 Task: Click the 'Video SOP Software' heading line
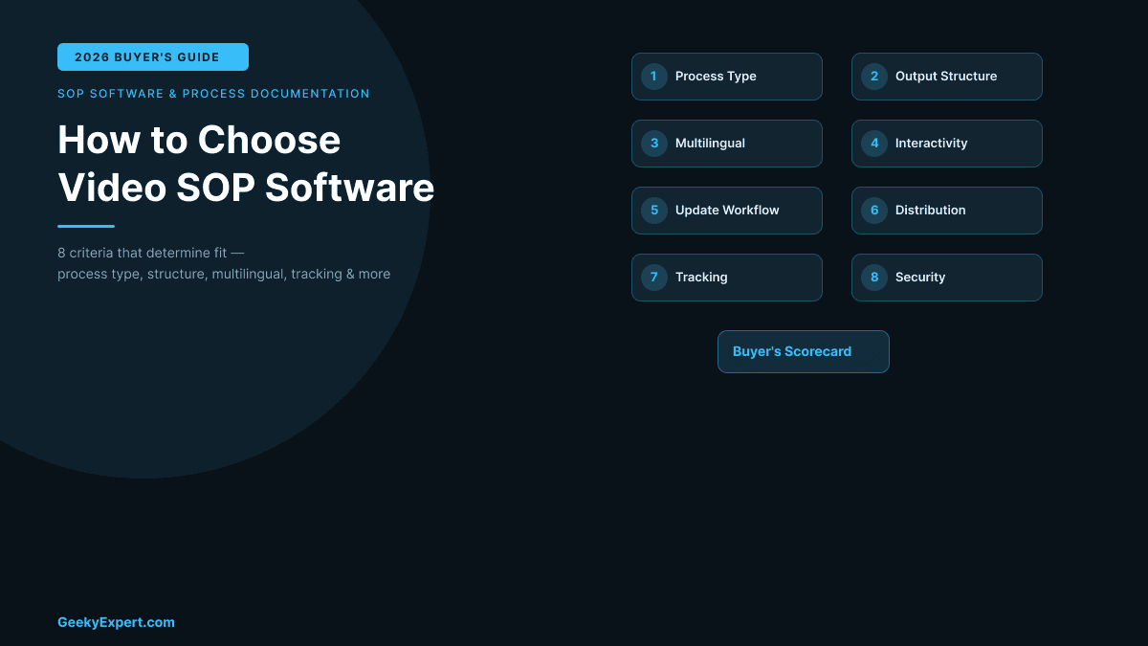click(x=246, y=188)
